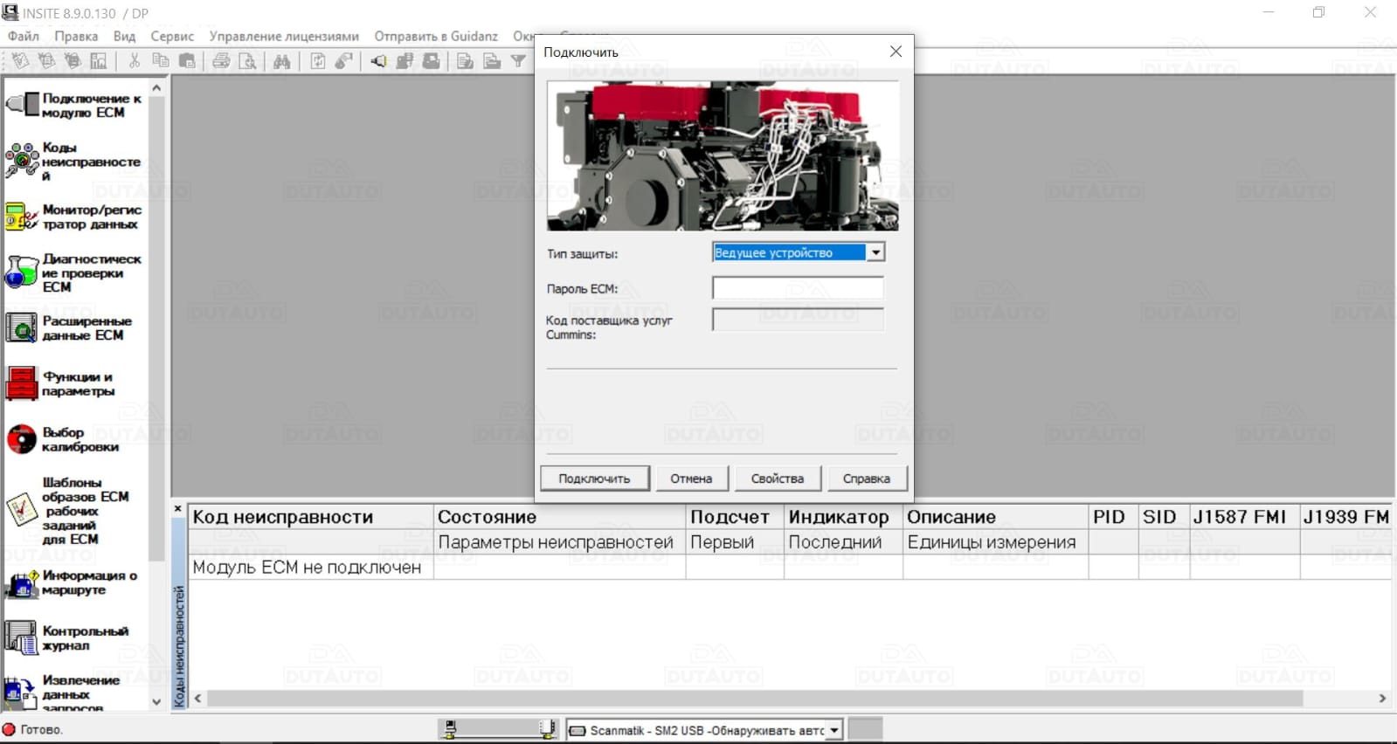Open Functions and Parameters toolbox icon
This screenshot has height=744, width=1397.
[22, 383]
